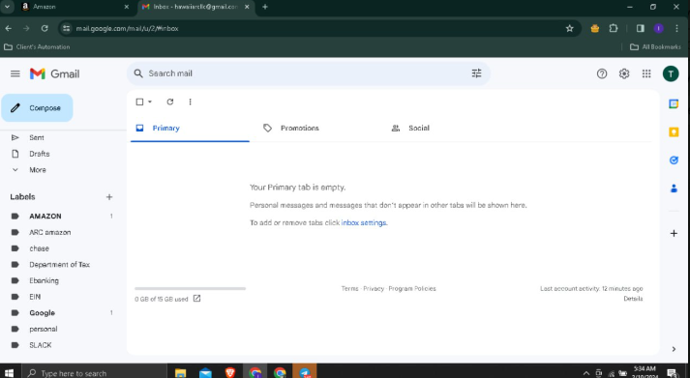This screenshot has height=378, width=690.
Task: Open personal label
Action: pyautogui.click(x=44, y=330)
